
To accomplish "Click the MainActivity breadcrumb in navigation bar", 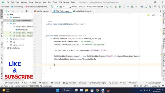I will (x=17, y=7).
